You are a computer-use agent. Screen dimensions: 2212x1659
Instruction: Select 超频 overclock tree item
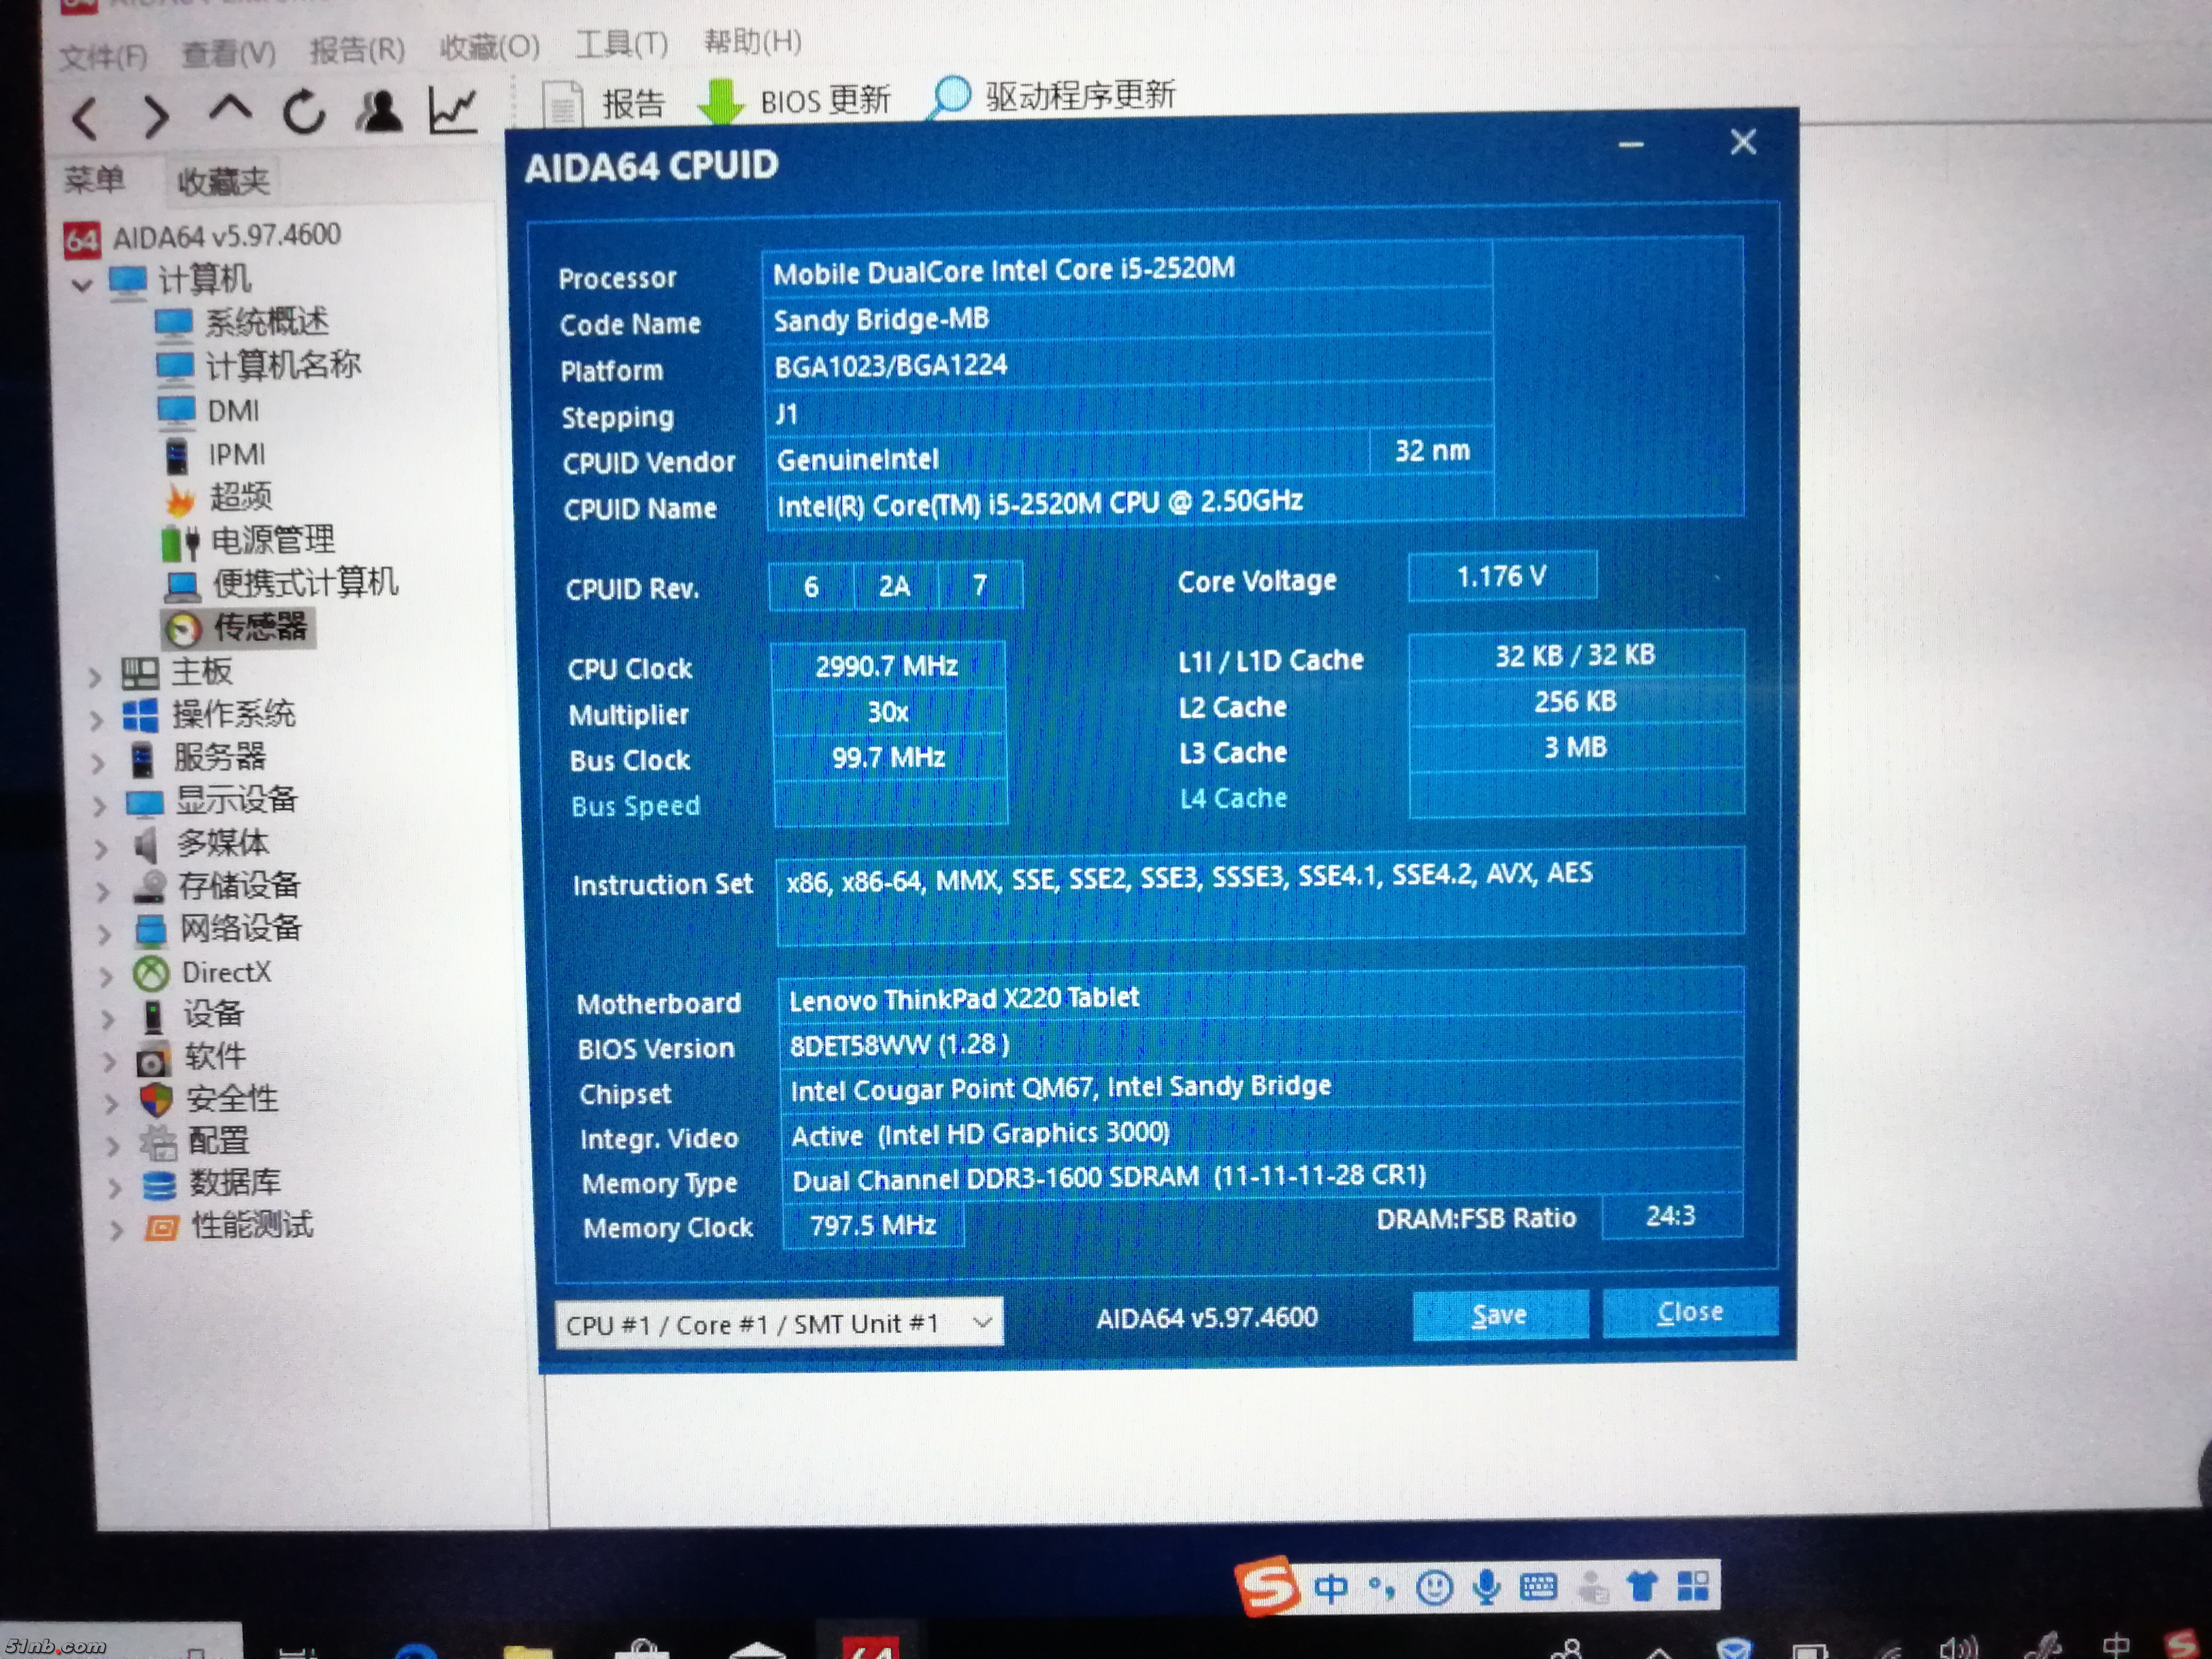[240, 497]
